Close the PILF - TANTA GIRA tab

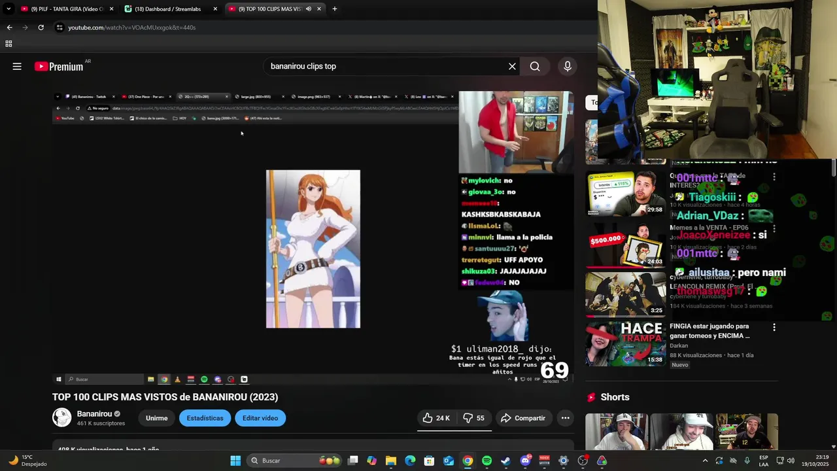111,9
